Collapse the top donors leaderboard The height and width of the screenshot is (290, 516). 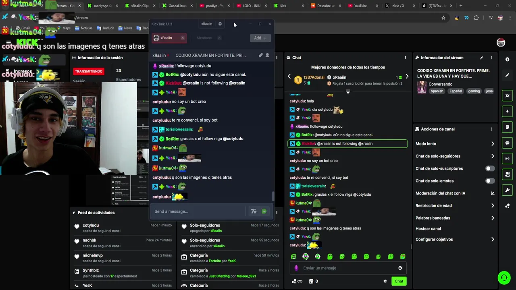coord(348,91)
